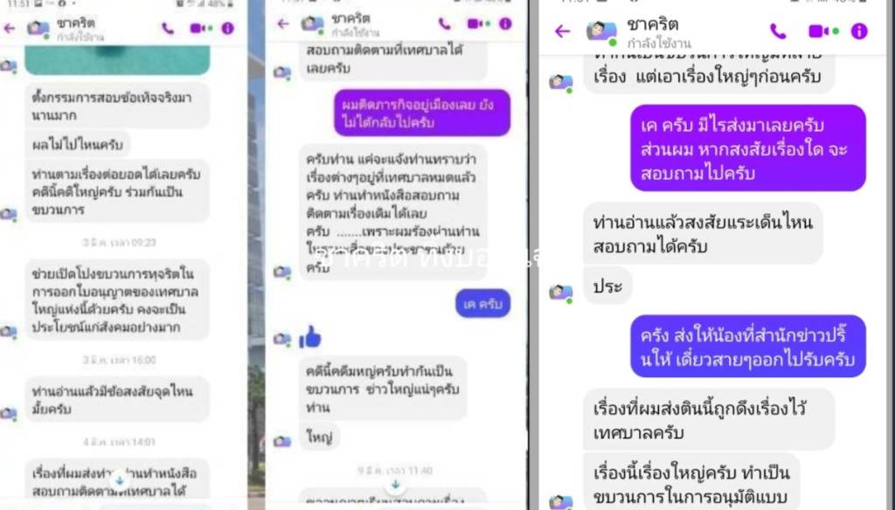Start voice call in right chat panel
The width and height of the screenshot is (895, 510).
point(778,31)
